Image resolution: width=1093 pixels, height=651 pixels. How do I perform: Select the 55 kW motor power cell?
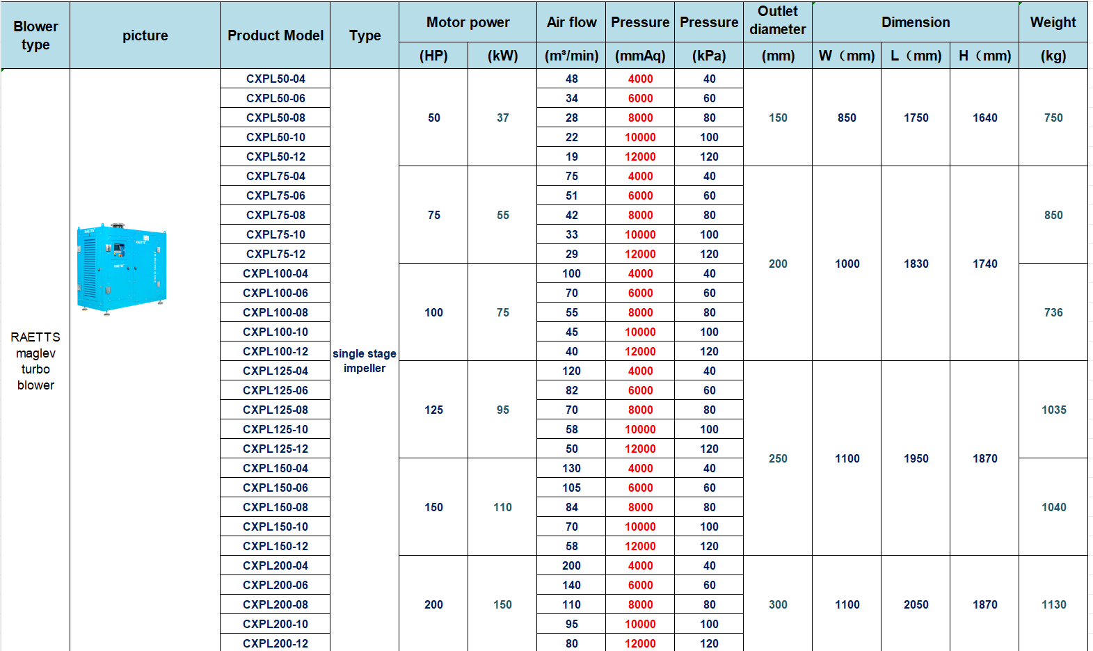coord(502,215)
